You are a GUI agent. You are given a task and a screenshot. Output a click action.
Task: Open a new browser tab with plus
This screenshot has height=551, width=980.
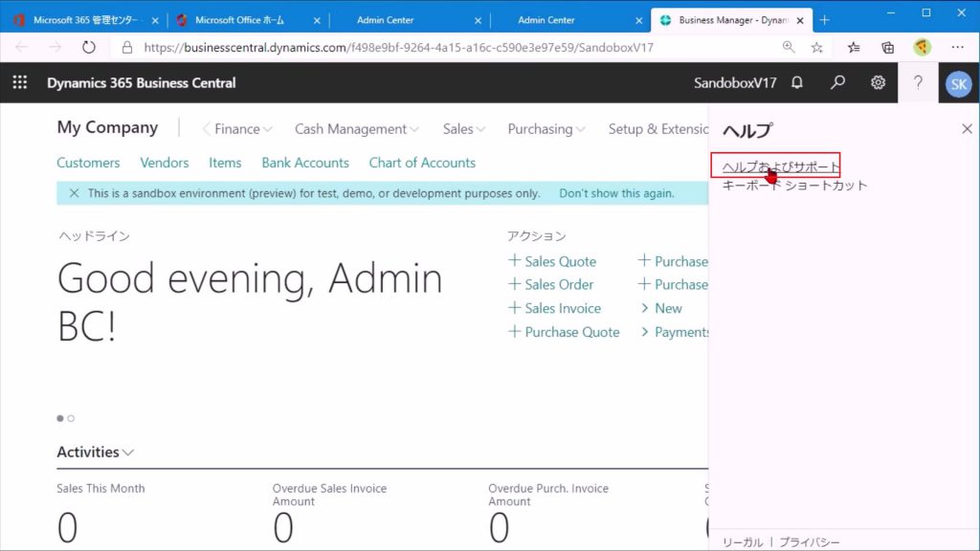[824, 20]
